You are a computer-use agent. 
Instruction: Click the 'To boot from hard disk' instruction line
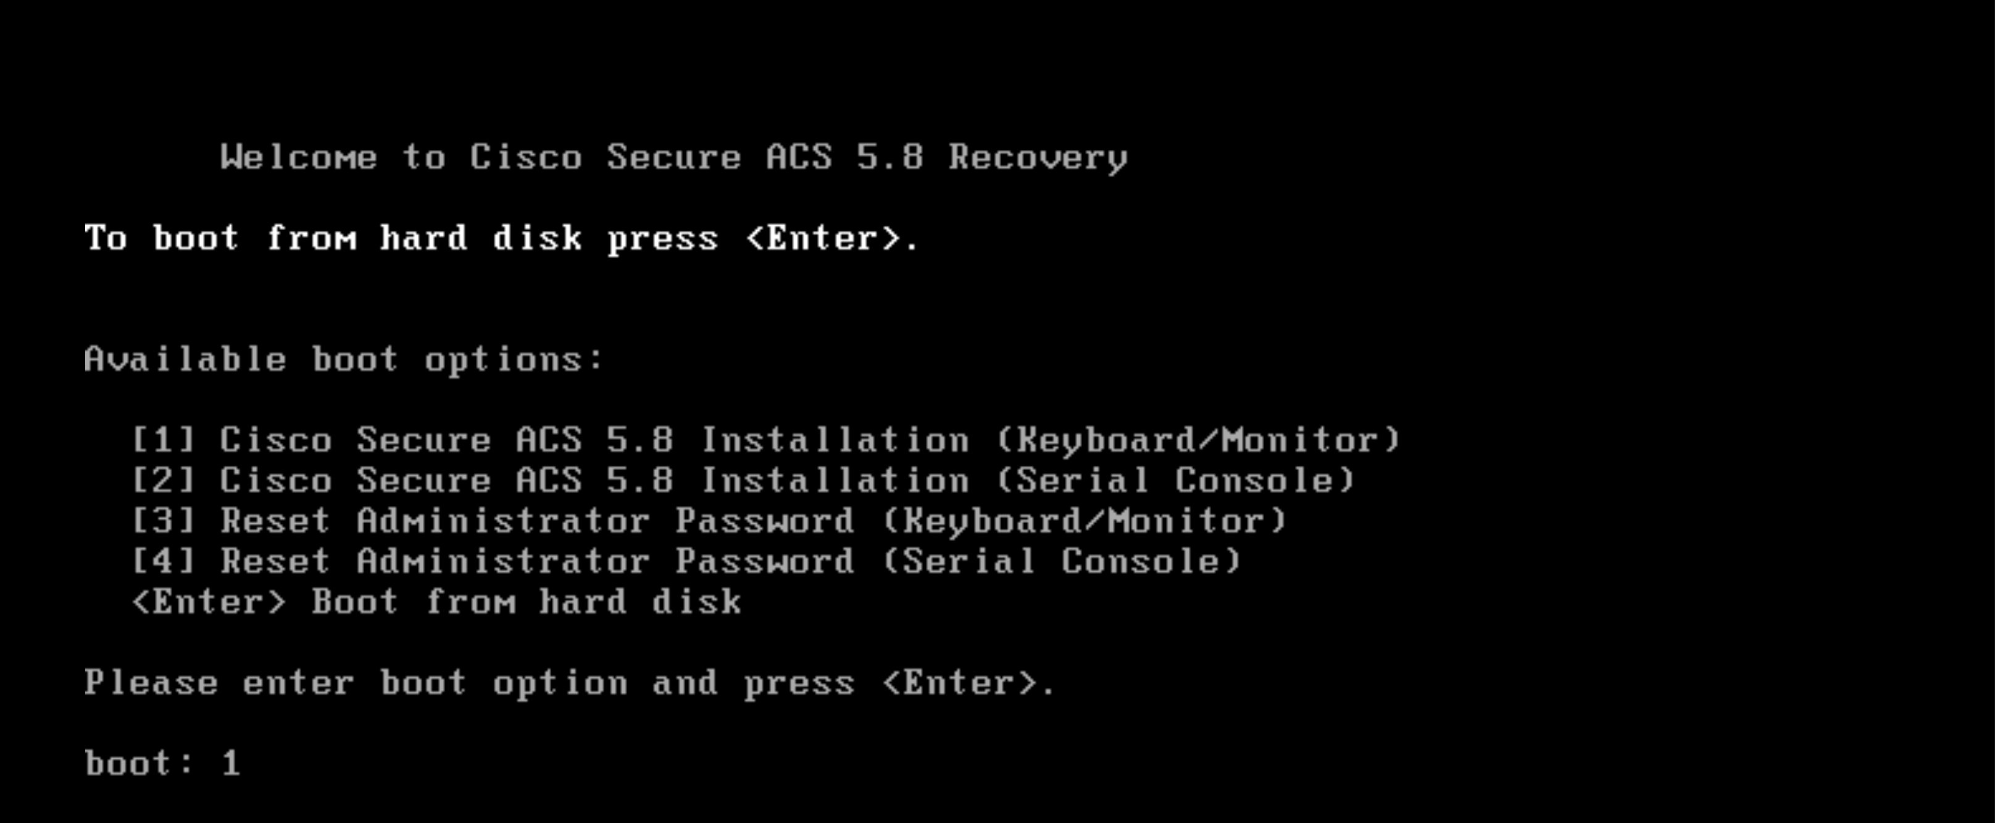pos(502,239)
